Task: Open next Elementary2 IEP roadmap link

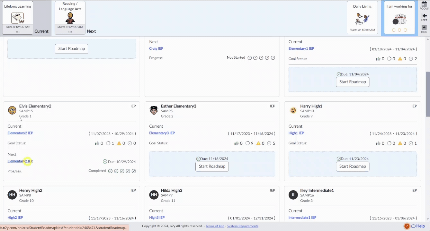Action: tap(20, 161)
